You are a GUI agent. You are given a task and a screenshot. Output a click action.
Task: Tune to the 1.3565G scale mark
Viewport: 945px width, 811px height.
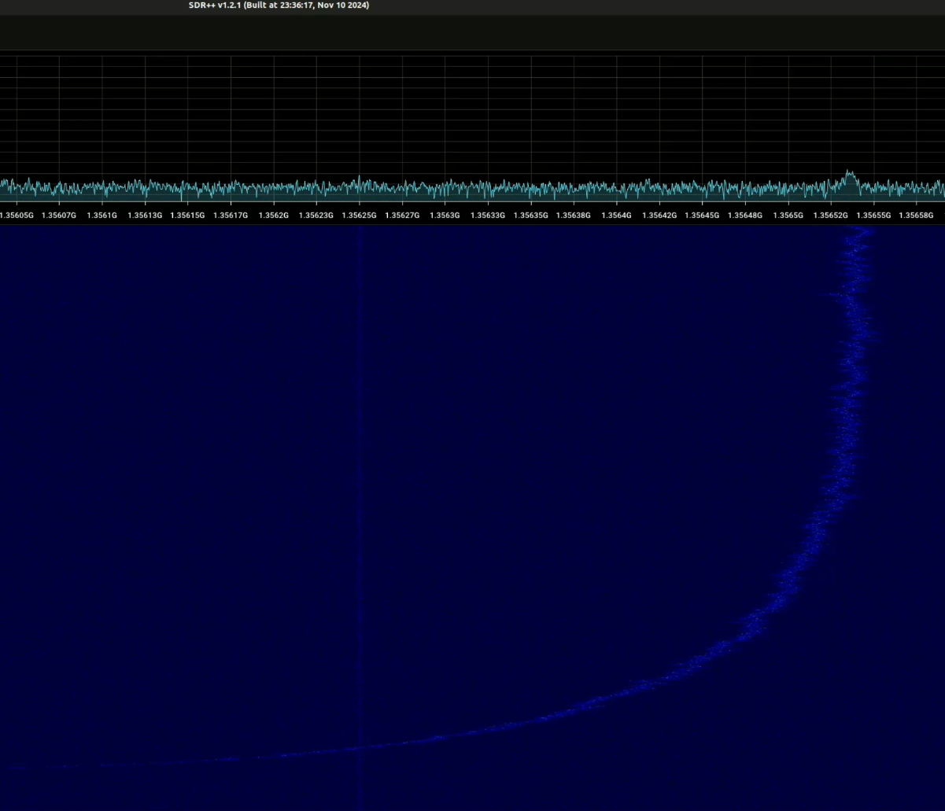[788, 215]
